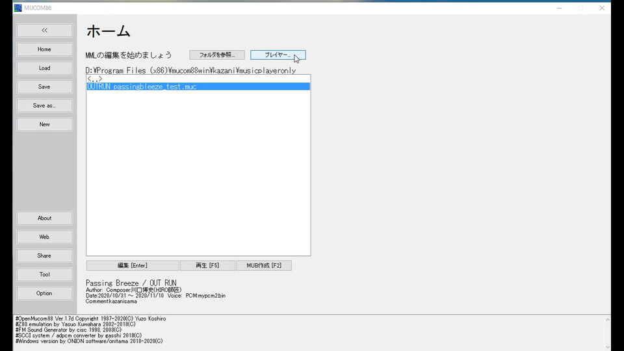This screenshot has height=351, width=624.
Task: Click the MUCOM88 app icon in title bar
Action: tap(18, 8)
